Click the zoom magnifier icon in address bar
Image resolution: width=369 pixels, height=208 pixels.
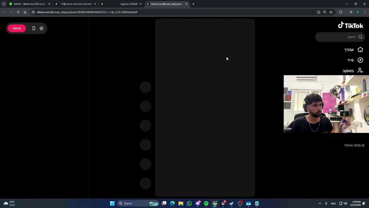(325, 12)
